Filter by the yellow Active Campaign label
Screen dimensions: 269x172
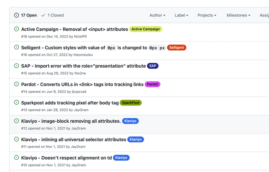146,29
